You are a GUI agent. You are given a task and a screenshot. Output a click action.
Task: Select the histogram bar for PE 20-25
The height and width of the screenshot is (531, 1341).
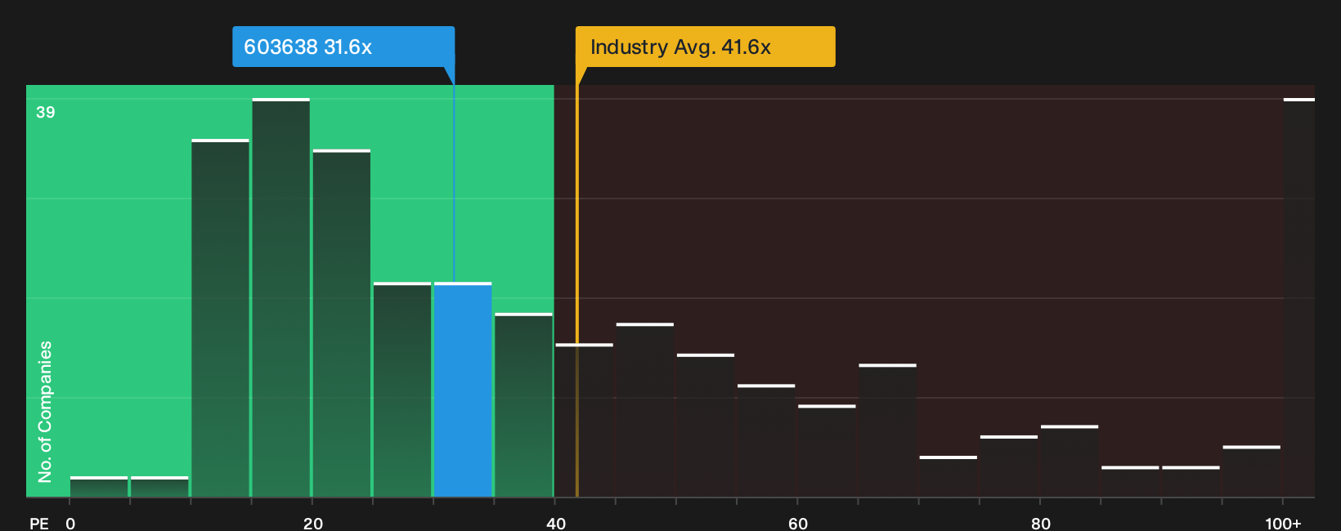click(x=342, y=324)
